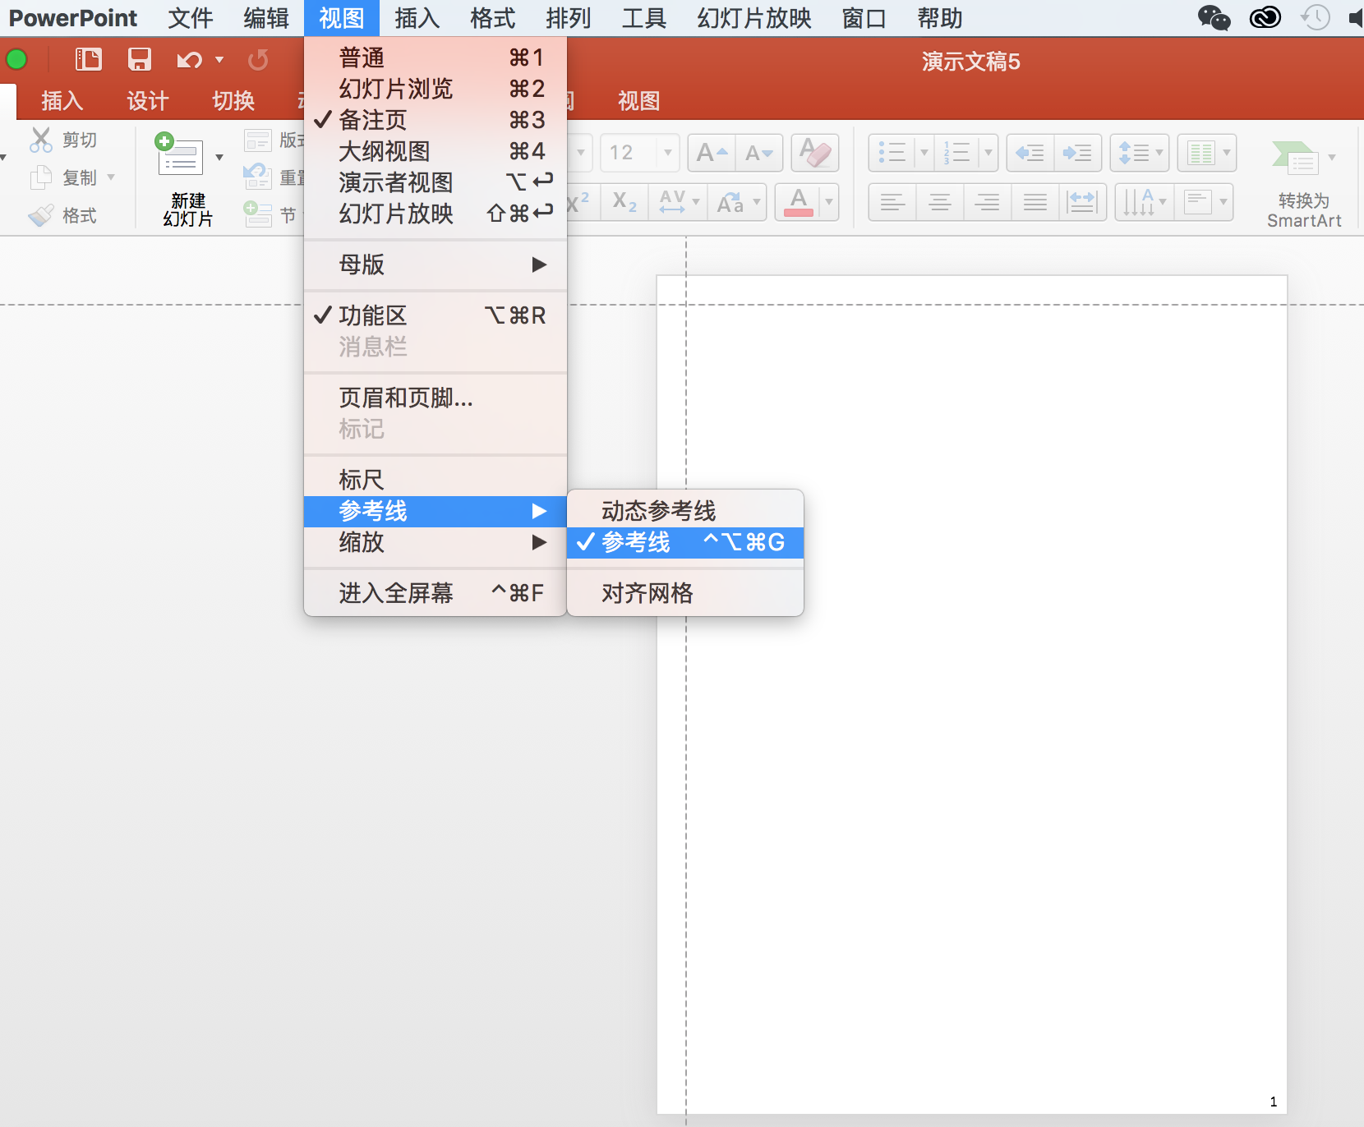The width and height of the screenshot is (1364, 1127).
Task: Open the bullet list dropdown arrow
Action: click(924, 153)
